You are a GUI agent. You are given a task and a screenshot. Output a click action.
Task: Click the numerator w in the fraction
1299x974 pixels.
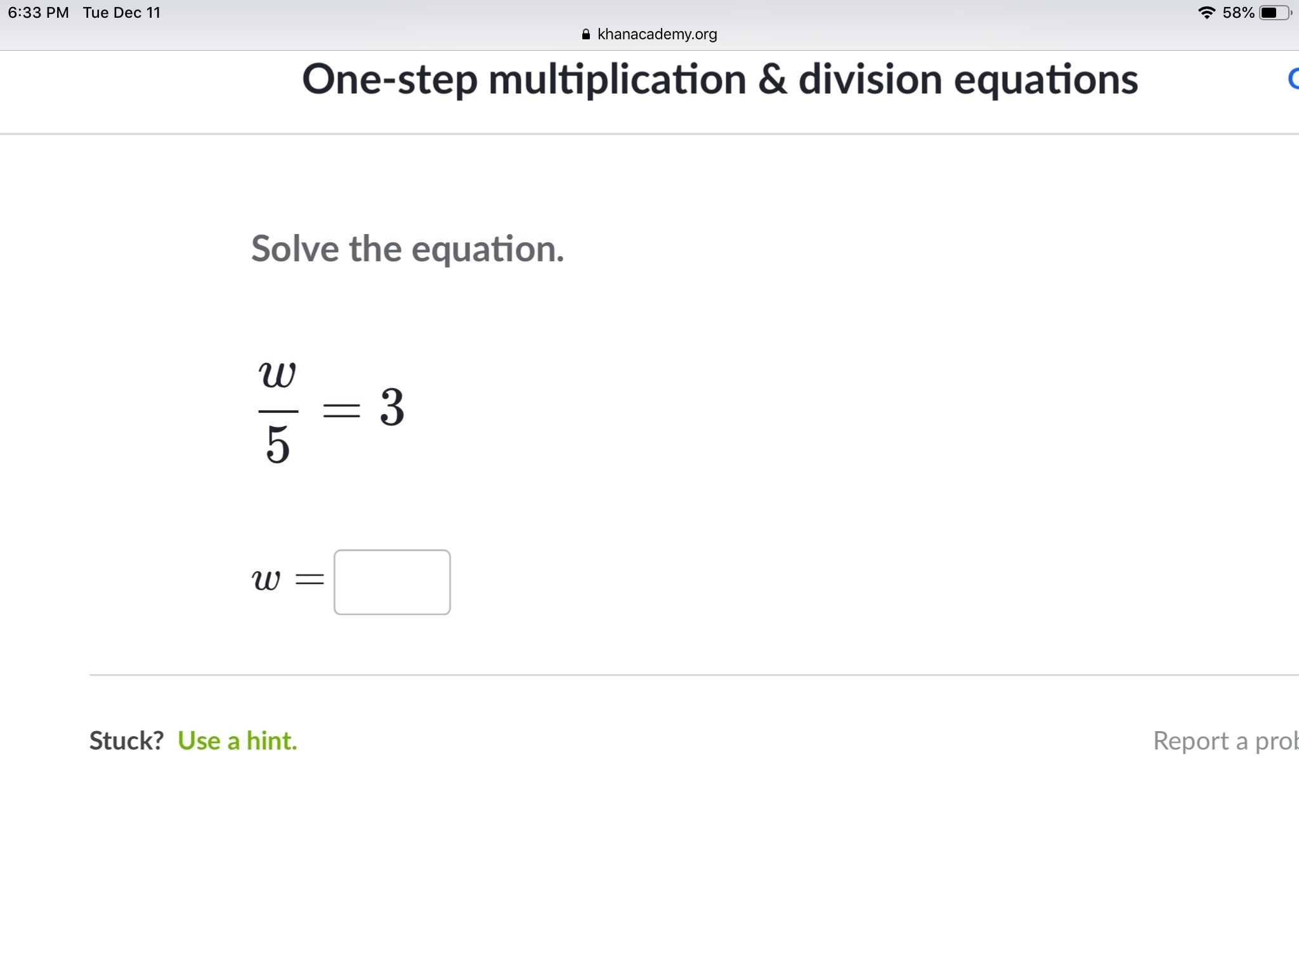278,374
